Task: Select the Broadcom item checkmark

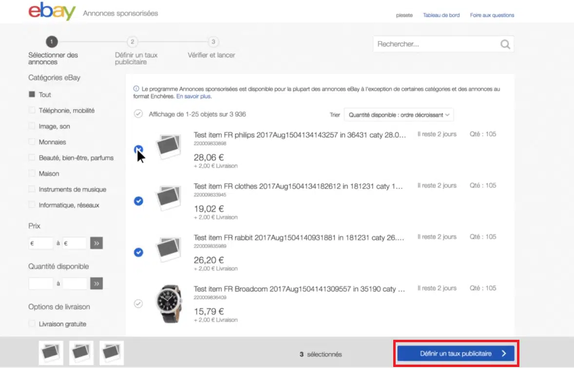Action: (x=138, y=303)
